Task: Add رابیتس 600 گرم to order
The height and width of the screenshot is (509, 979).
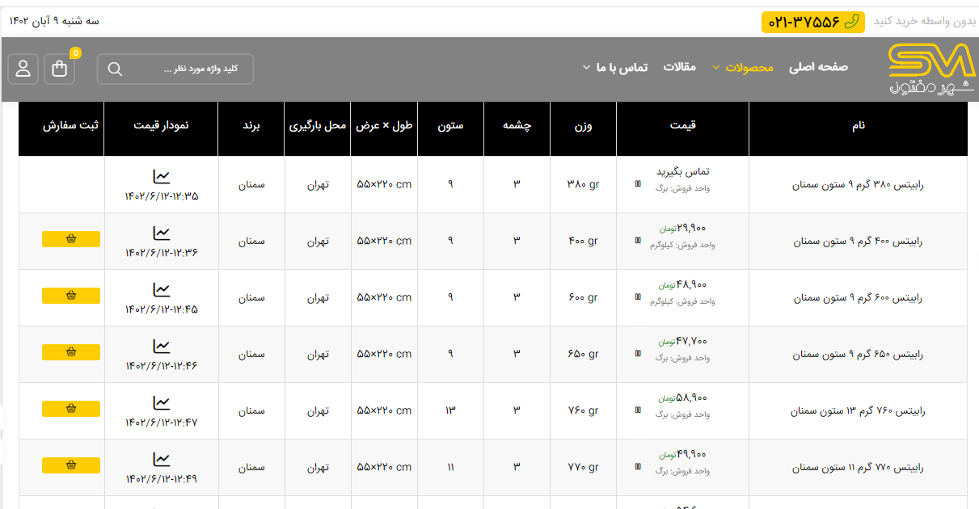Action: tap(71, 296)
